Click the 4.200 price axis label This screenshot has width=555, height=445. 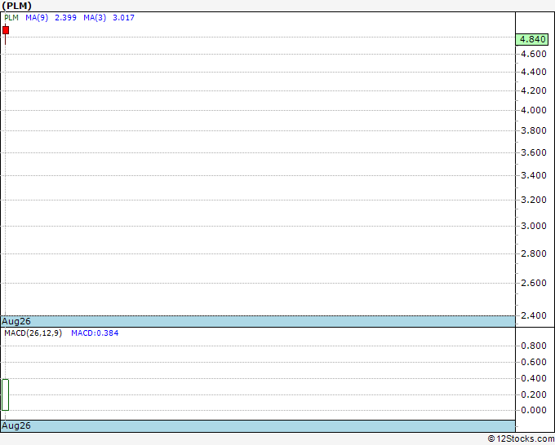(534, 90)
